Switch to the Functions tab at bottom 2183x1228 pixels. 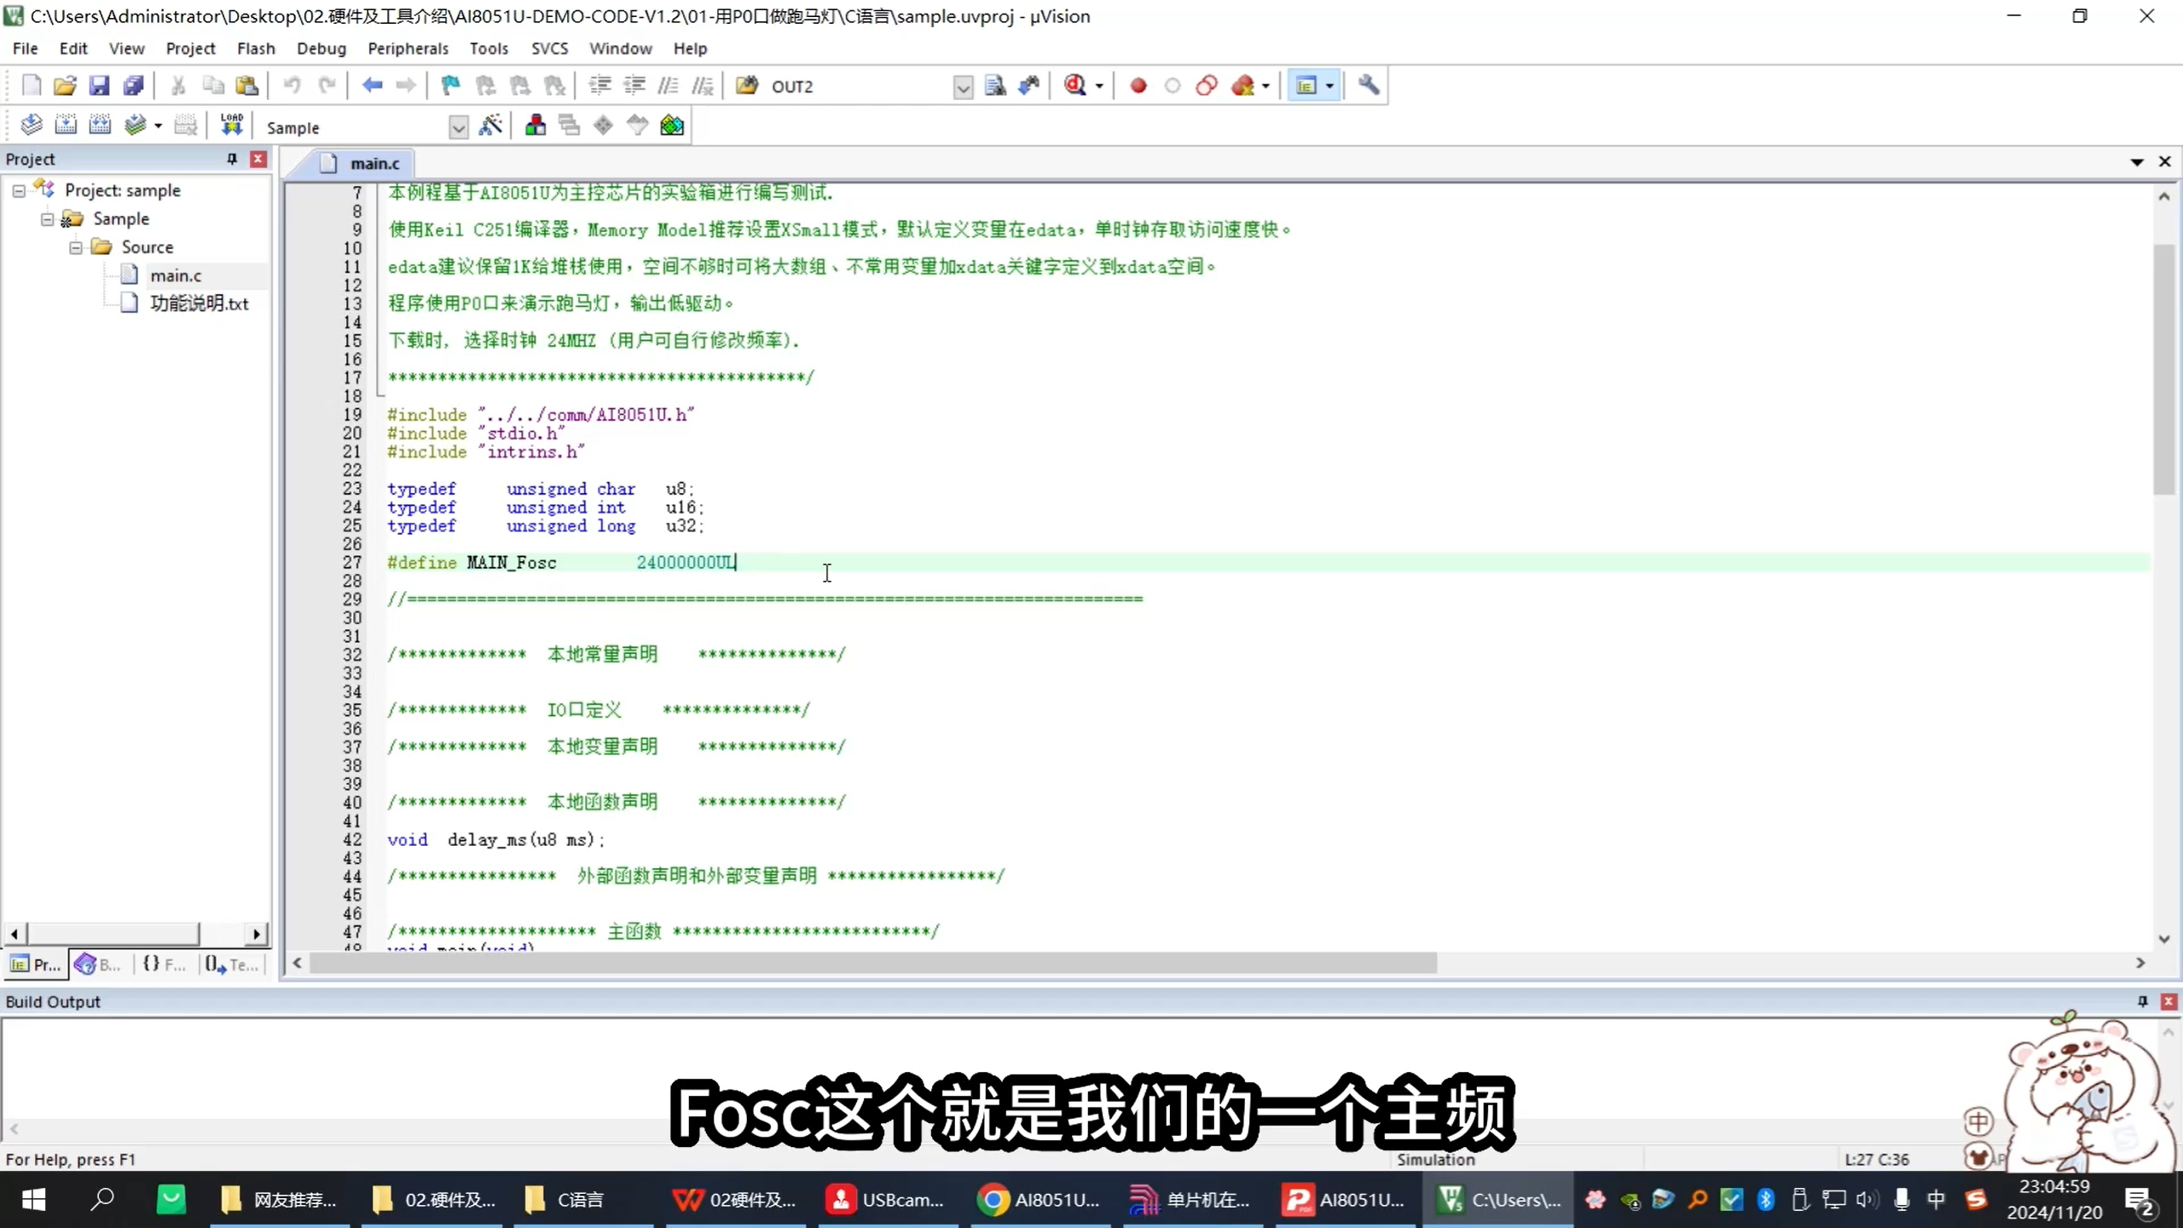[162, 964]
